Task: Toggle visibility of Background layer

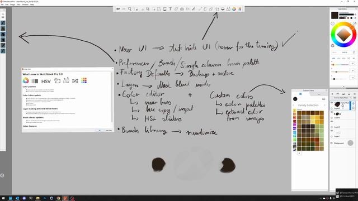Action: pyautogui.click(x=332, y=143)
